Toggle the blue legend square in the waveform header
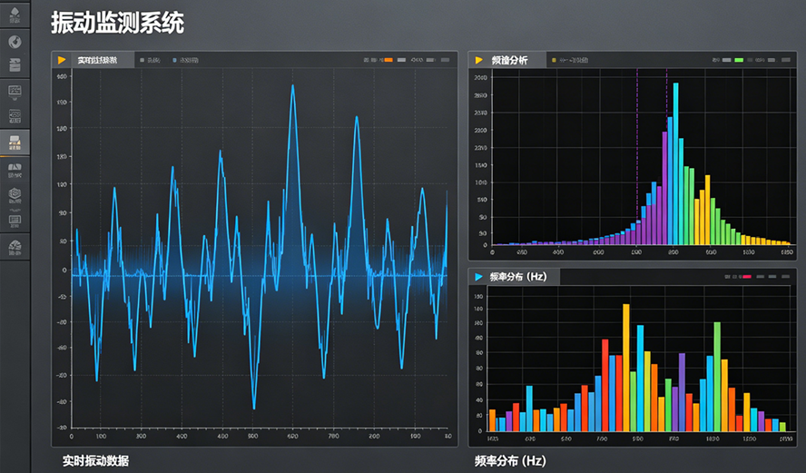Viewport: 806px width, 473px height. pyautogui.click(x=173, y=60)
